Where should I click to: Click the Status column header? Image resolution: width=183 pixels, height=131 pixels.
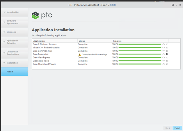(95, 41)
